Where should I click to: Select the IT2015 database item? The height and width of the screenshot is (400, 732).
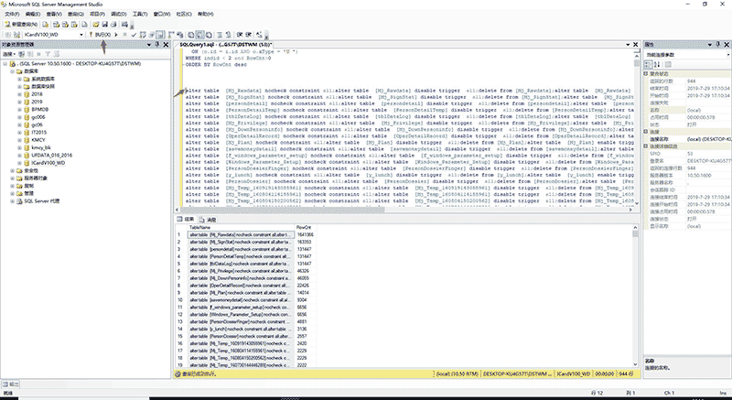pyautogui.click(x=38, y=133)
